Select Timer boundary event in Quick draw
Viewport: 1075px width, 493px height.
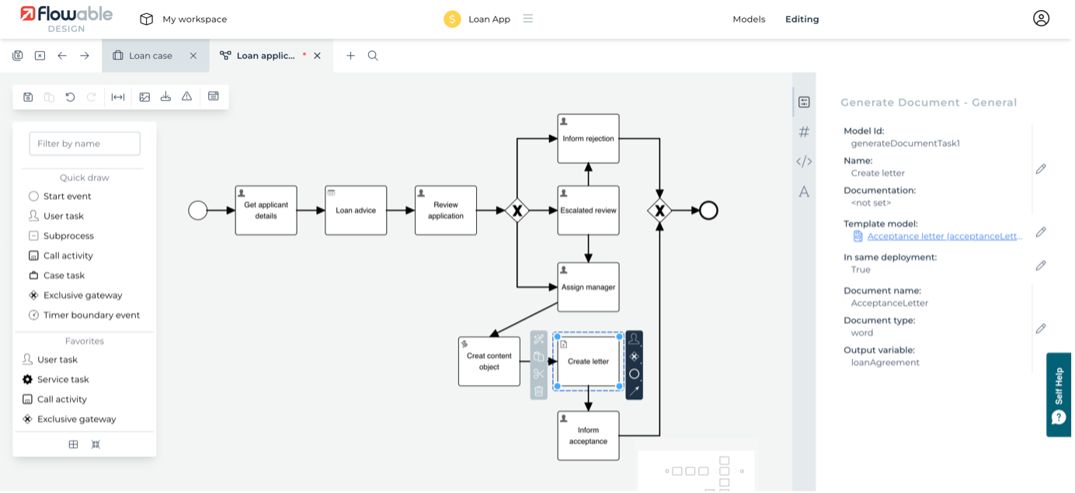(x=91, y=315)
